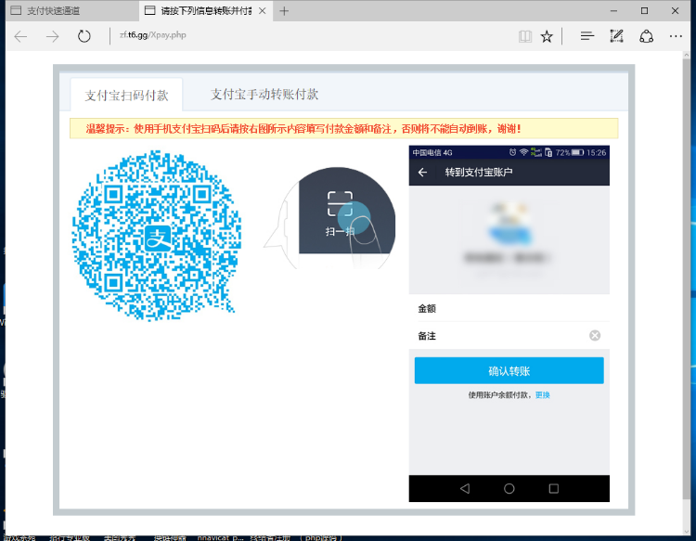Open a new browser tab with plus
The image size is (696, 541).
click(284, 11)
